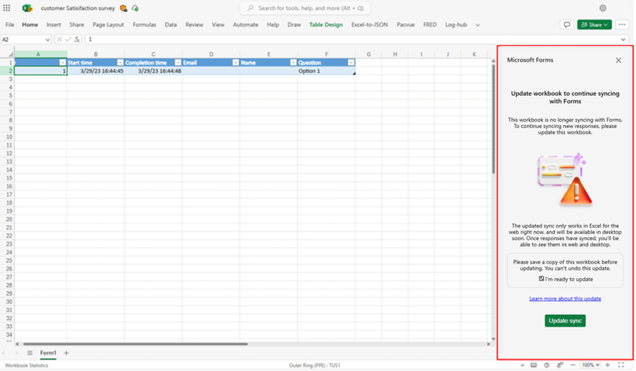
Task: Switch to the Formulas tab
Action: (144, 25)
